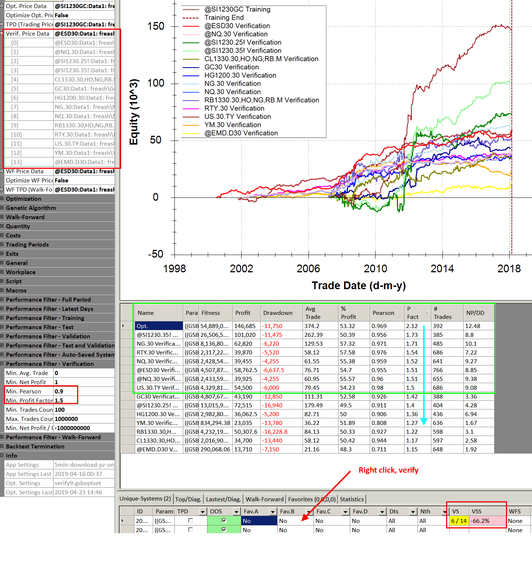Uncheck the OOS checkbox in first system row
This screenshot has width=532, height=582.
(224, 520)
